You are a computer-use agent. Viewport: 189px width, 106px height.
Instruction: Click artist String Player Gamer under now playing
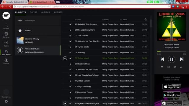pos(172,48)
